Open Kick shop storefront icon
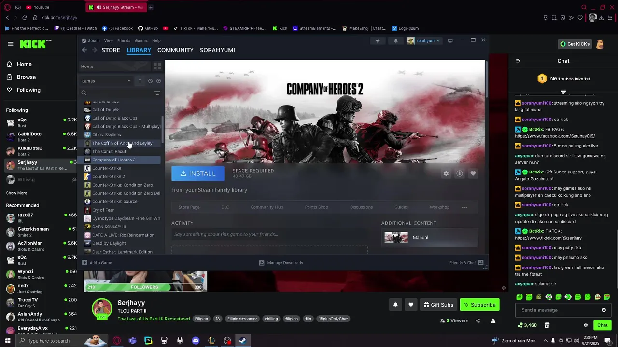The width and height of the screenshot is (618, 347). pos(547,325)
